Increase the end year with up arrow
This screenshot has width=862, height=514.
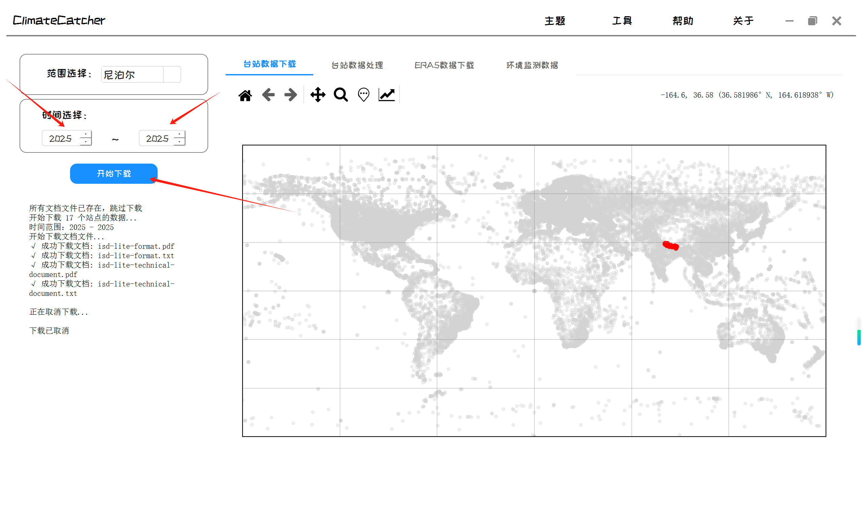click(x=179, y=134)
